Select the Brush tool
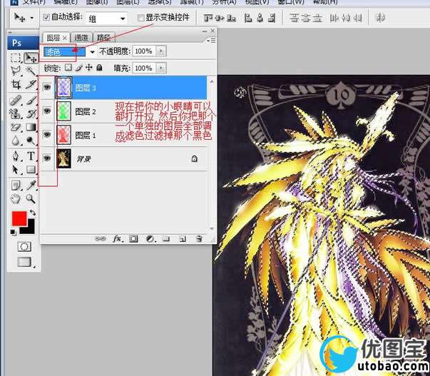This screenshot has height=376, width=430. [31, 101]
